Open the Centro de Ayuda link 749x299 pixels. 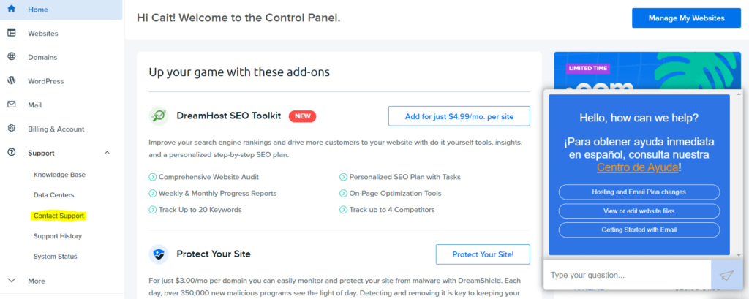click(x=637, y=167)
